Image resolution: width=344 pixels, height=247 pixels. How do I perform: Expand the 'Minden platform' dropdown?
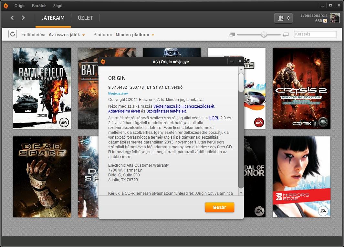[x=135, y=35]
